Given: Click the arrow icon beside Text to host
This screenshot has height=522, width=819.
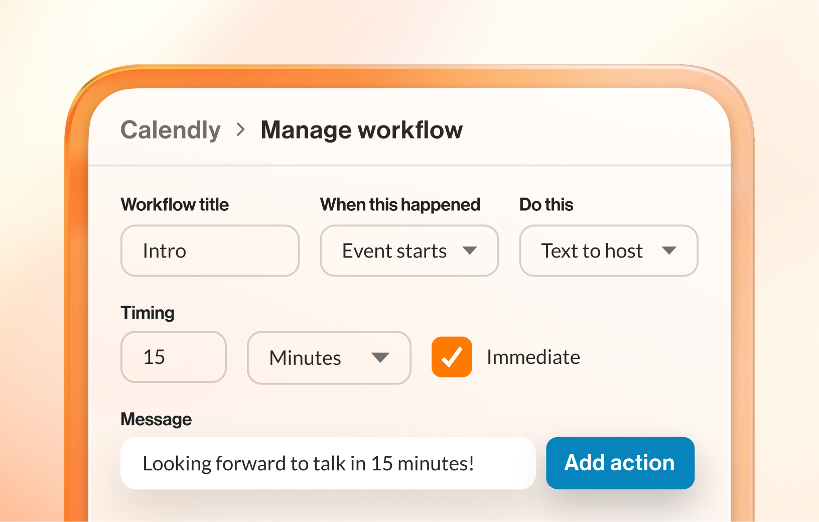Looking at the screenshot, I should coord(669,251).
